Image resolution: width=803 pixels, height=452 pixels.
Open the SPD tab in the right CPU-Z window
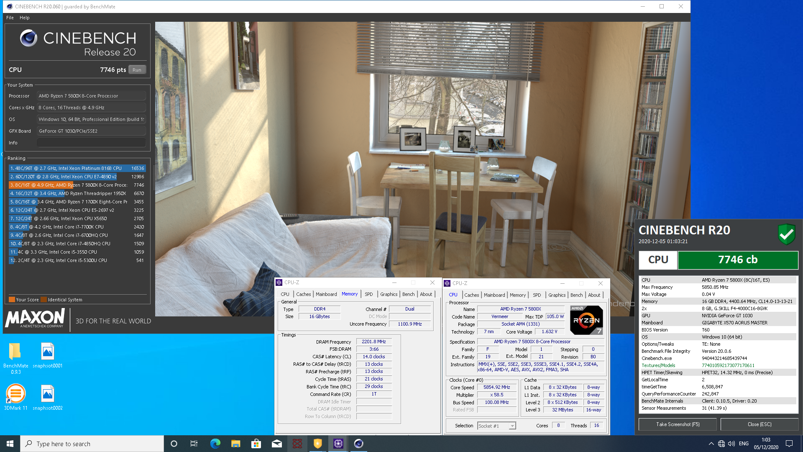pyautogui.click(x=537, y=295)
